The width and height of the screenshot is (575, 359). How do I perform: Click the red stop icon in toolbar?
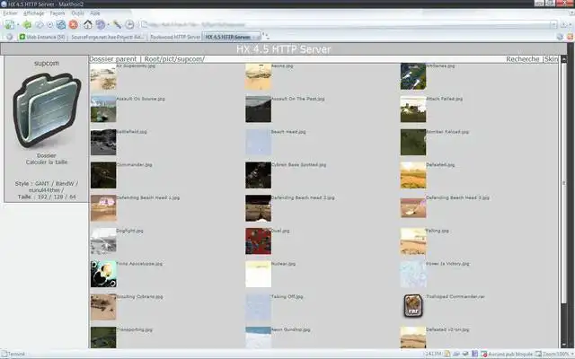point(74,24)
